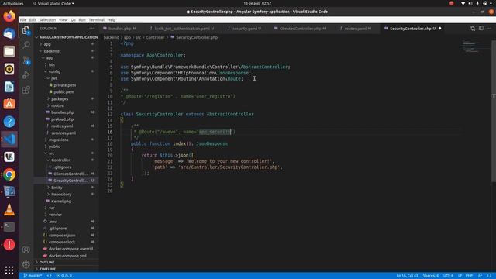Viewport: 496px width, 279px height.
Task: Open errors and warnings count in status bar
Action: [64, 276]
